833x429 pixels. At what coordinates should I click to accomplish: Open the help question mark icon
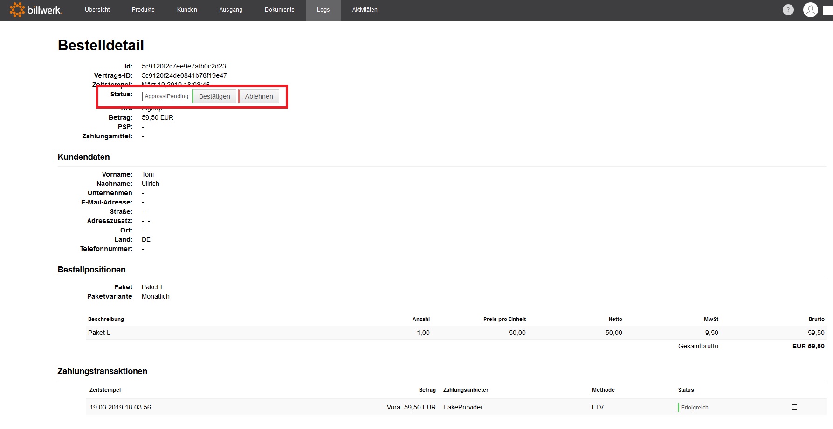(788, 10)
